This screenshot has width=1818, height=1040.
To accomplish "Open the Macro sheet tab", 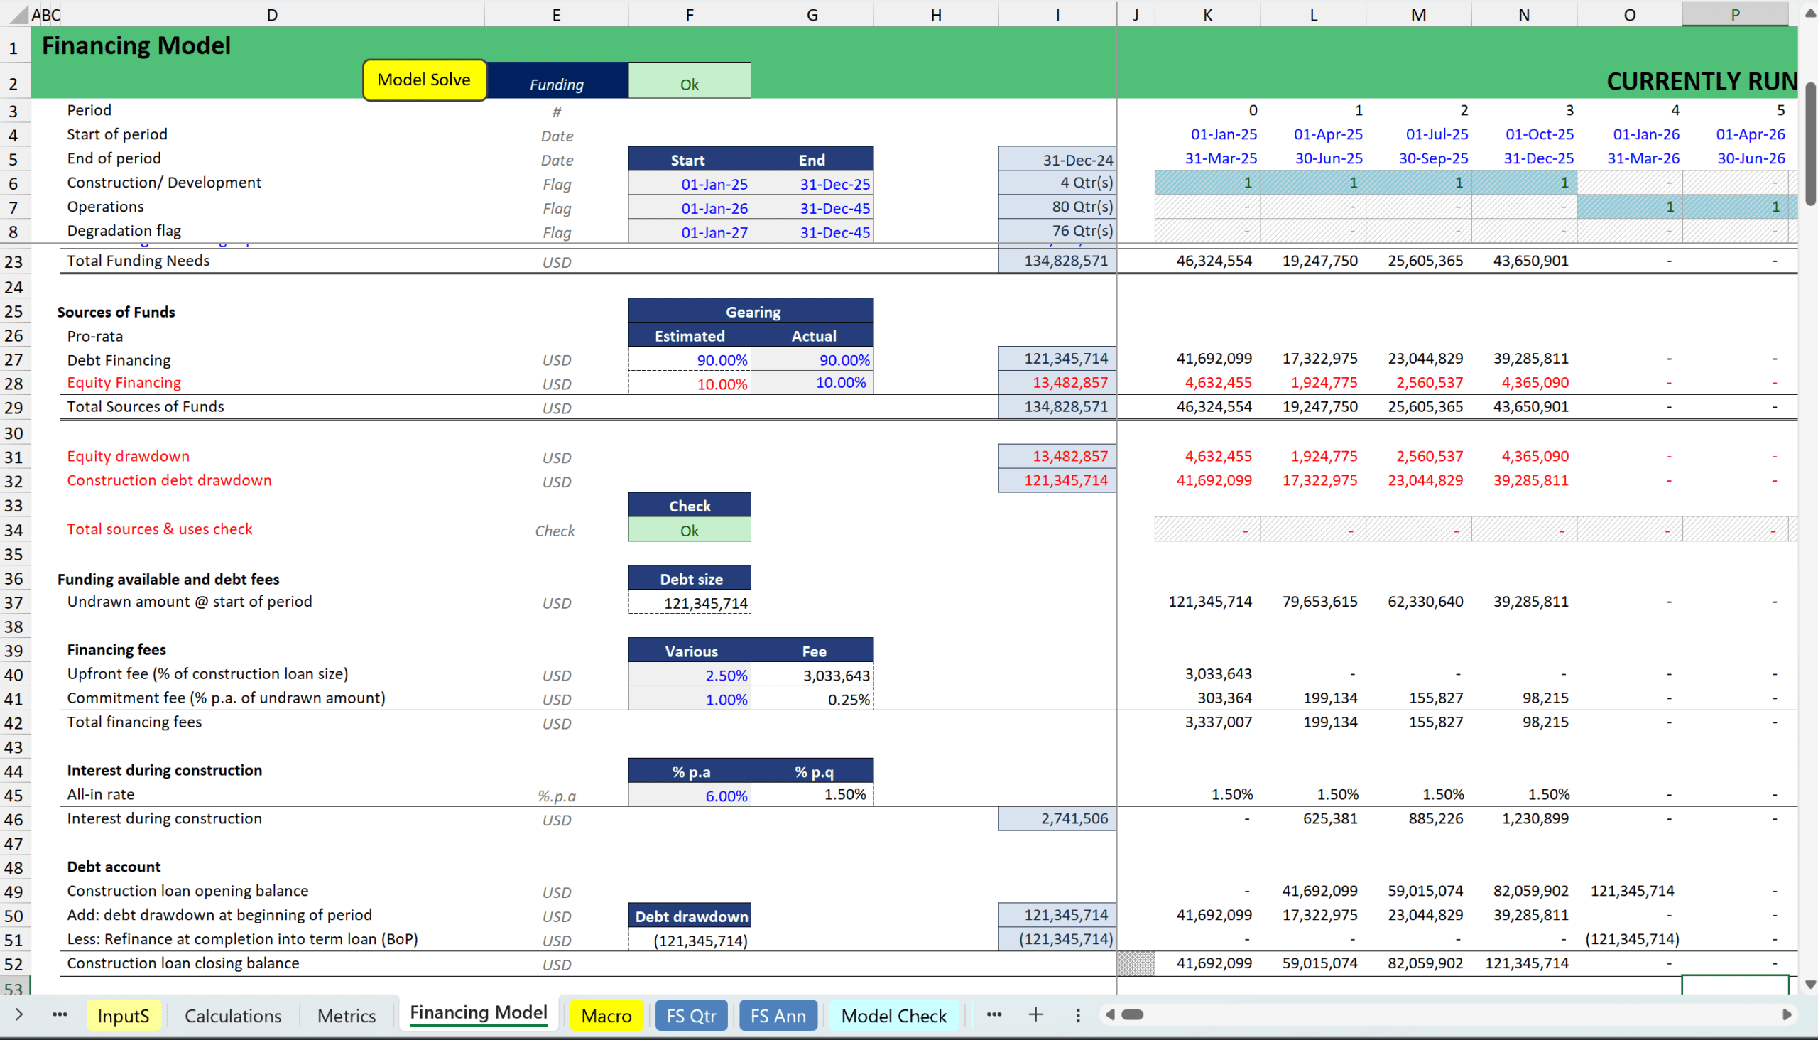I will (606, 1016).
